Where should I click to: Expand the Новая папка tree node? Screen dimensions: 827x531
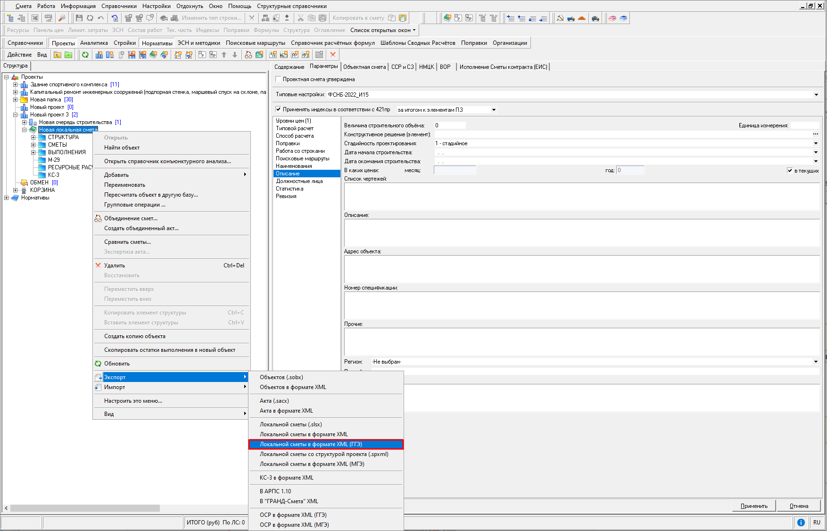click(15, 100)
